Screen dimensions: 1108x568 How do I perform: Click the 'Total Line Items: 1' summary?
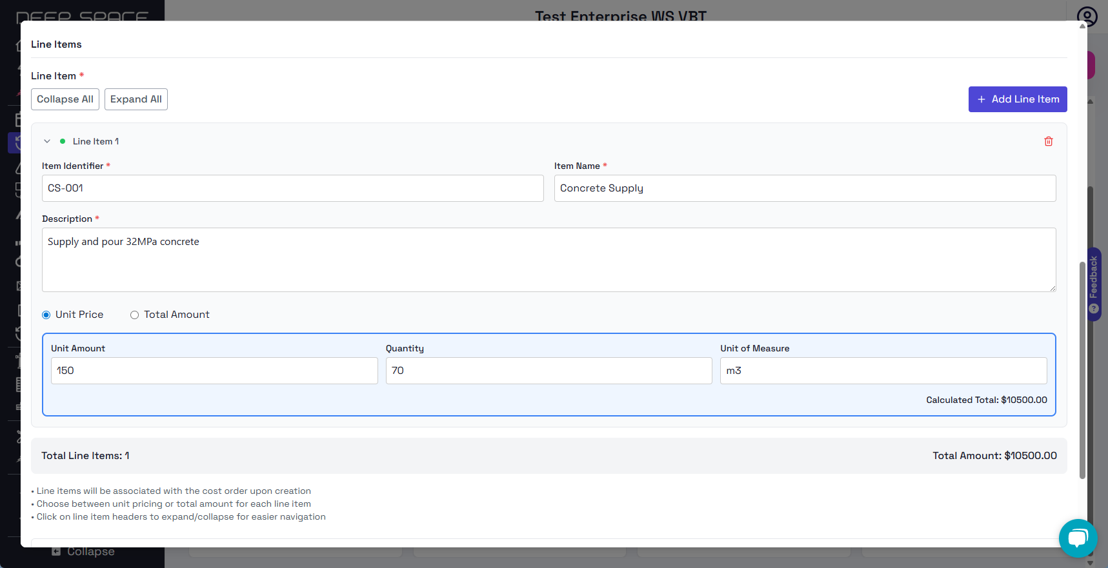[x=85, y=456]
